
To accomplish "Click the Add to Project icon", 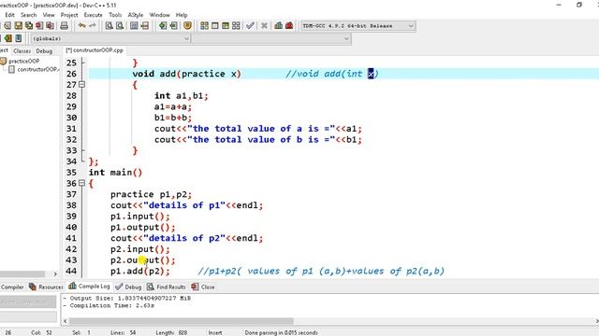I will click(163, 25).
